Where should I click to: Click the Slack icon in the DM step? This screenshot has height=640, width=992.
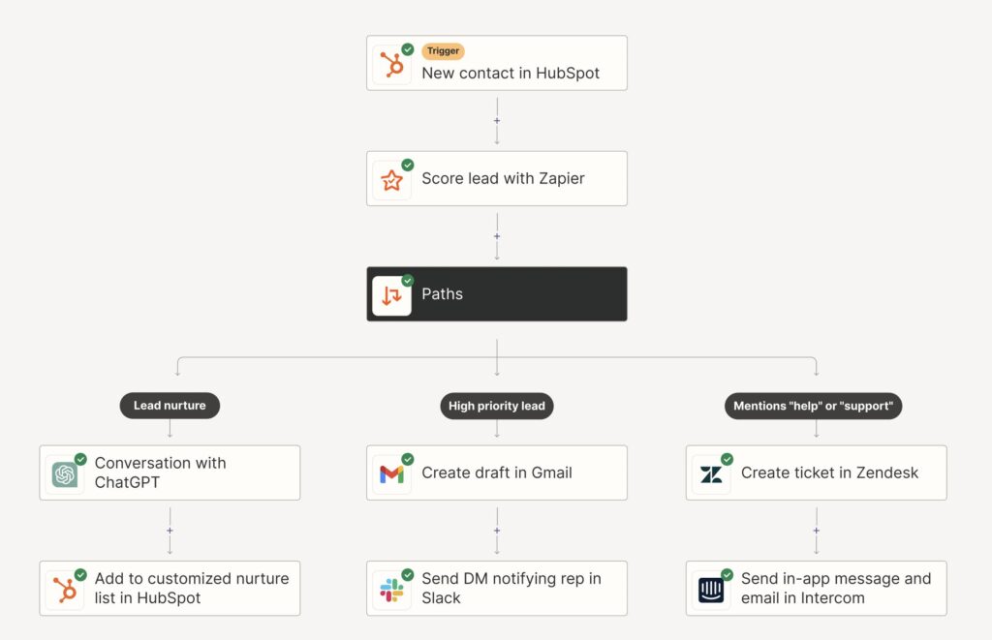click(391, 588)
